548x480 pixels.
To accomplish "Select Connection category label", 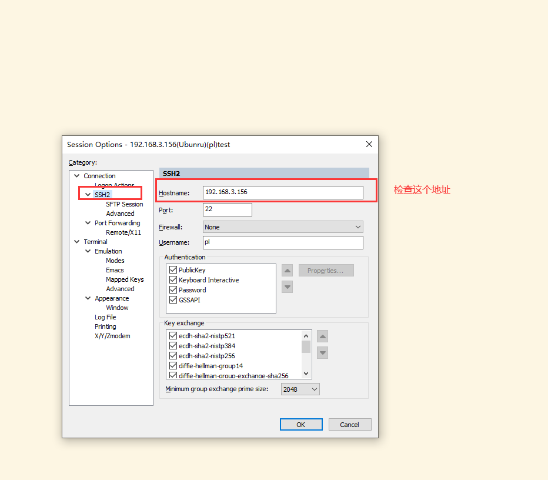I will (99, 176).
